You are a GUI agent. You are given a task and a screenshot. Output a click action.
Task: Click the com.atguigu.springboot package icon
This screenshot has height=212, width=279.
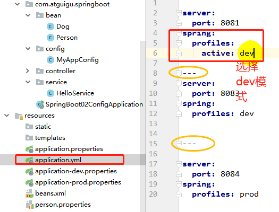coord(29,4)
